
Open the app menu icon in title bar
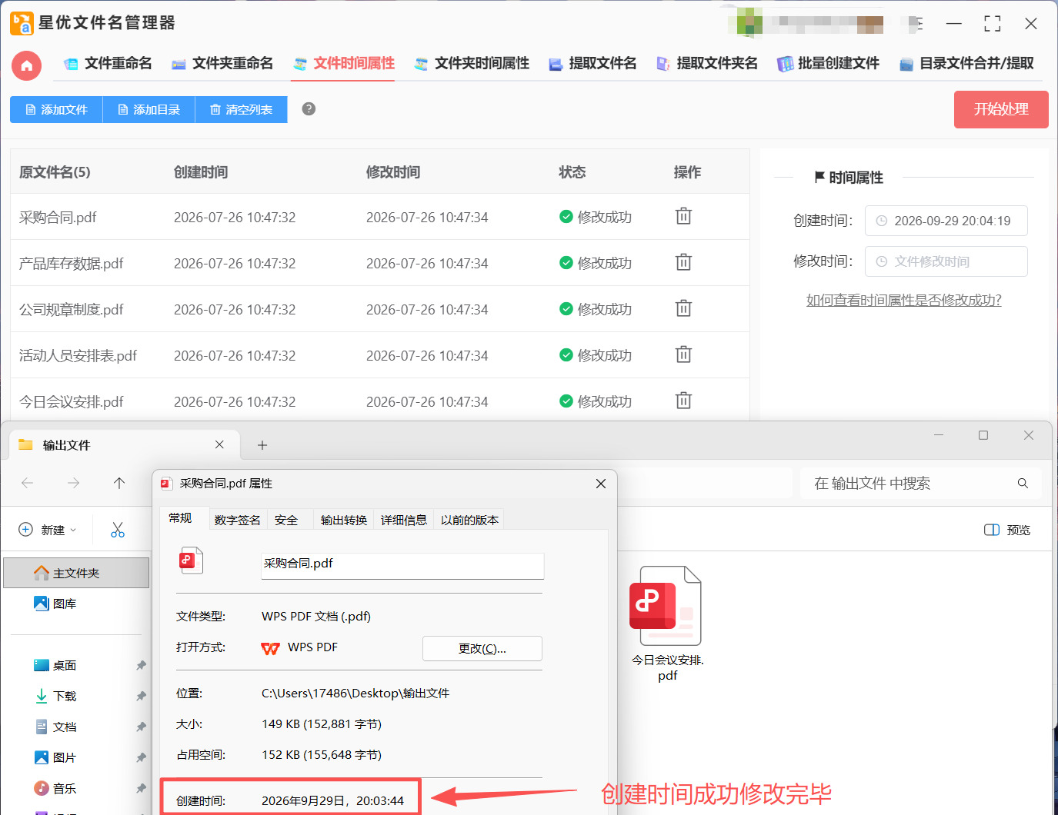point(916,24)
